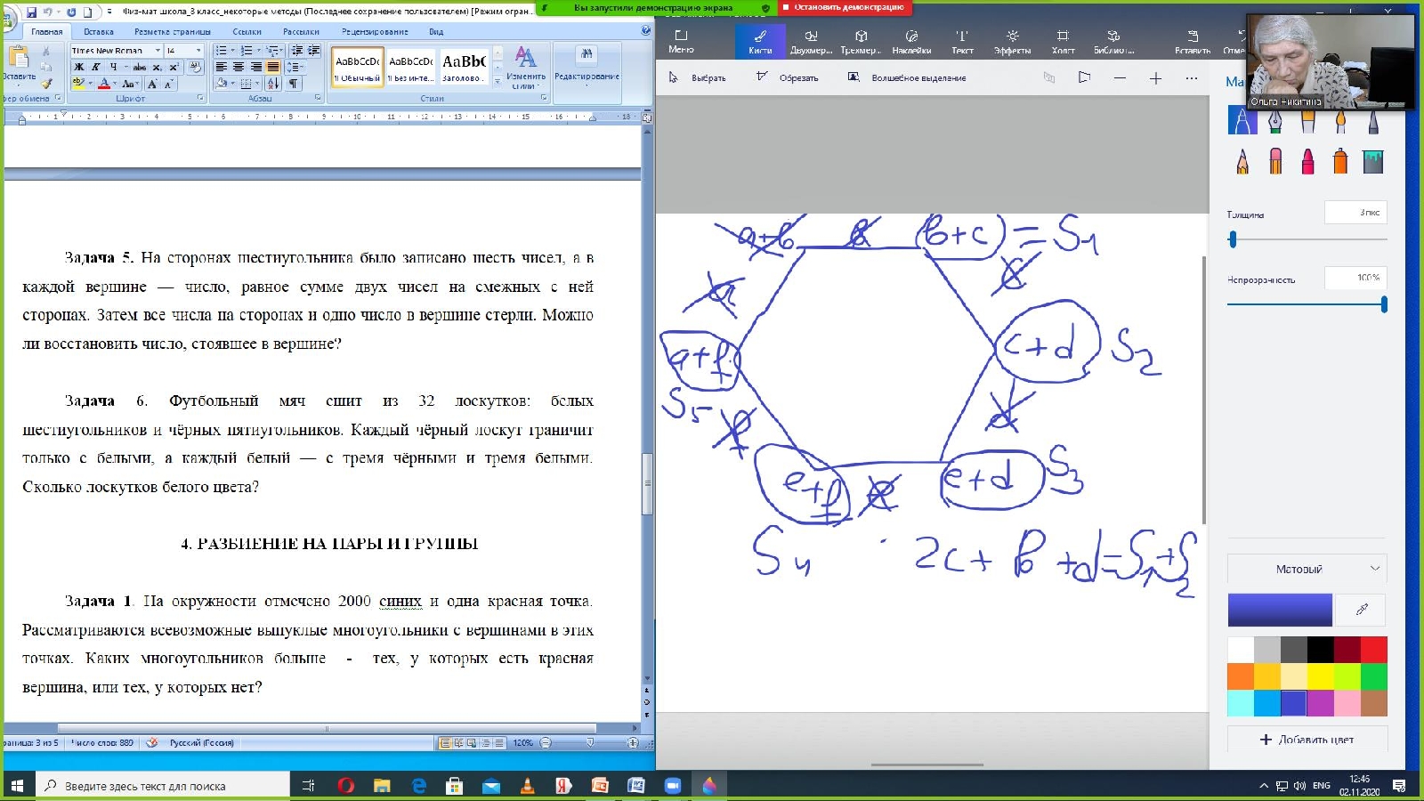Click the Crop (Обрезать) tool

tap(787, 77)
